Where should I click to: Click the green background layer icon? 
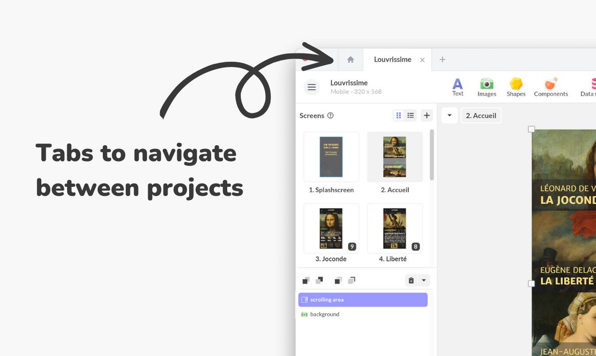pyautogui.click(x=304, y=314)
